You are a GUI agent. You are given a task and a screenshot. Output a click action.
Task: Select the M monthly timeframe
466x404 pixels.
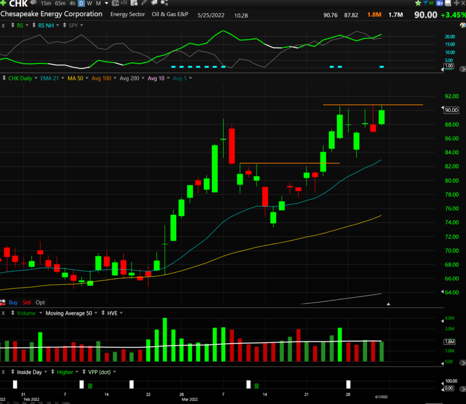tap(99, 3)
